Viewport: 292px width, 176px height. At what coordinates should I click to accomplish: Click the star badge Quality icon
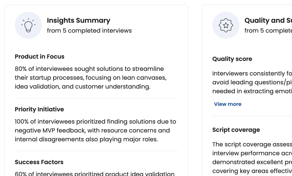coord(226,25)
